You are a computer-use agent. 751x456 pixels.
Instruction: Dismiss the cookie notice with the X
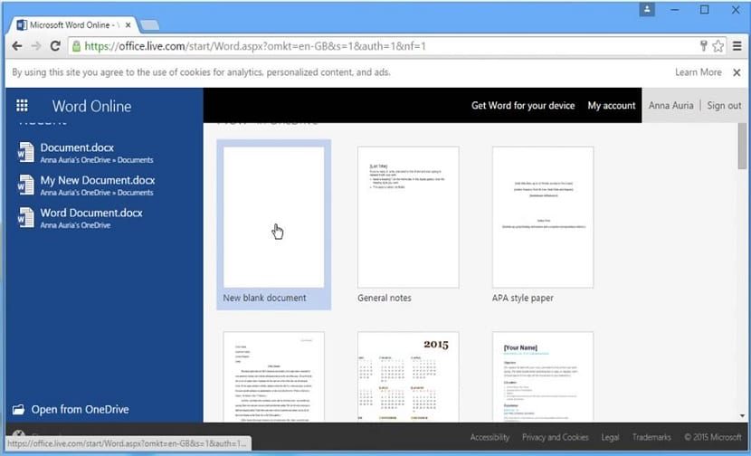pos(737,72)
